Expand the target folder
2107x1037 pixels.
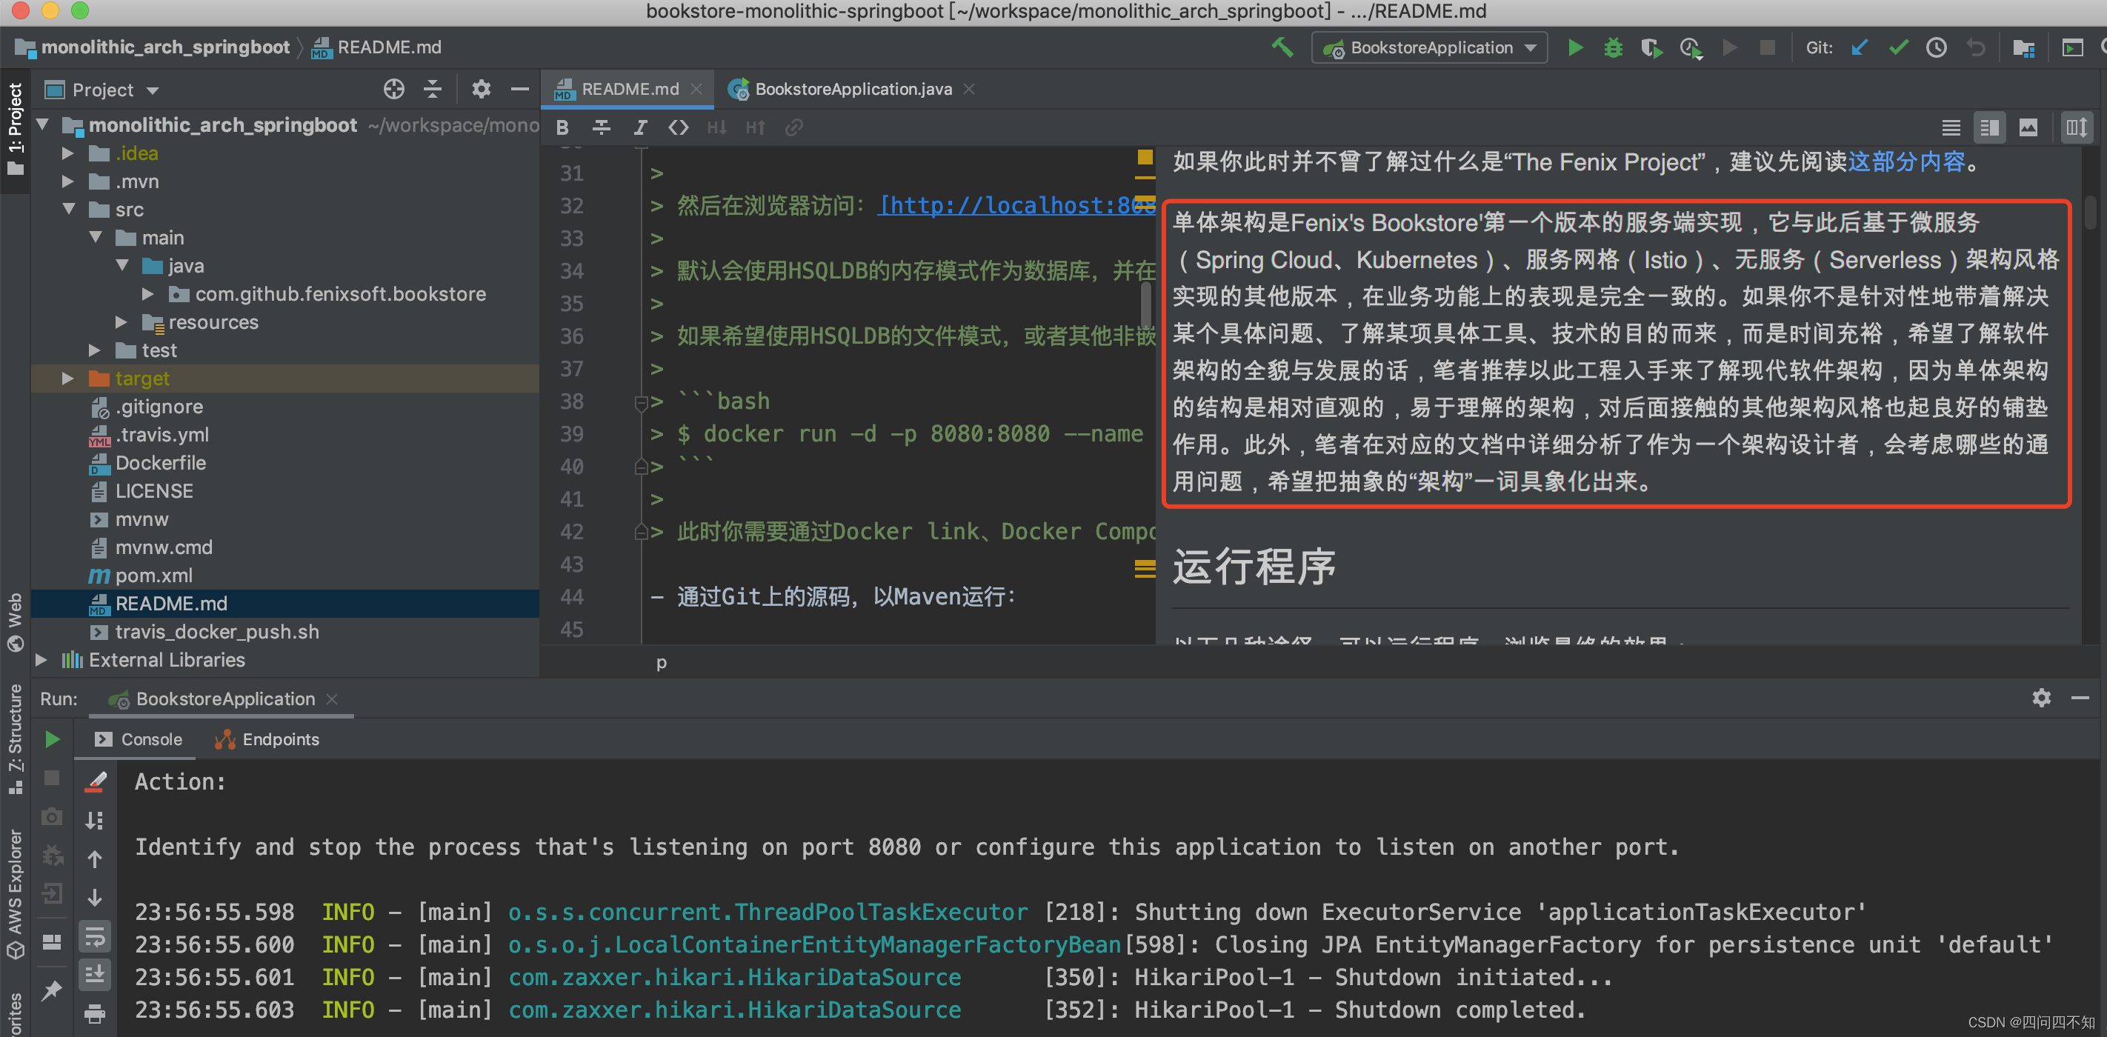68,379
